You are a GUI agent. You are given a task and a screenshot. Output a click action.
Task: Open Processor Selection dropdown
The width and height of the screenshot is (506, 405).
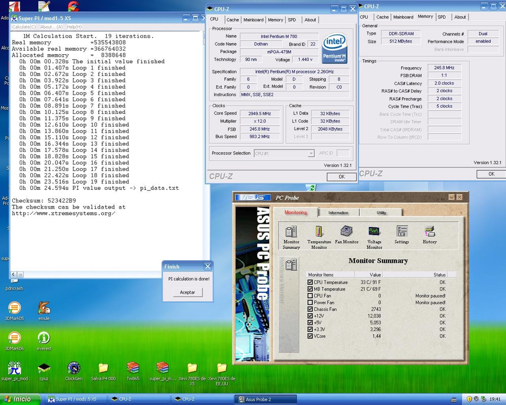click(x=311, y=153)
